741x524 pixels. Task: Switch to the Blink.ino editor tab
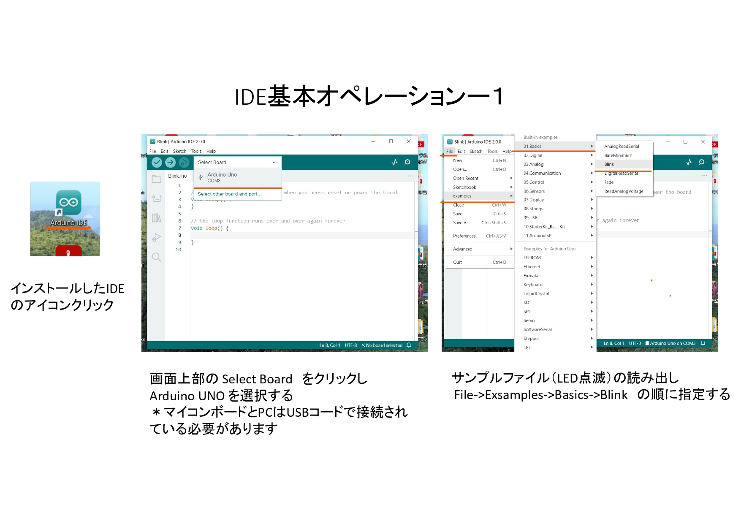click(177, 176)
